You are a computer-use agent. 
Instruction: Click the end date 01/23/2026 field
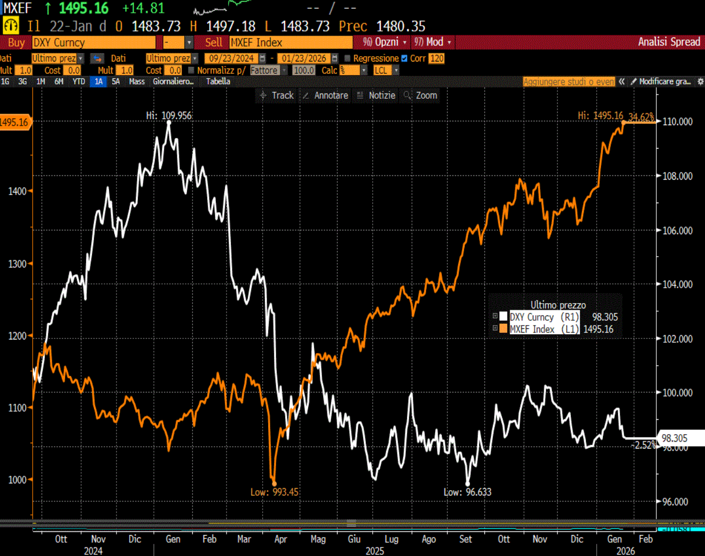coord(304,58)
